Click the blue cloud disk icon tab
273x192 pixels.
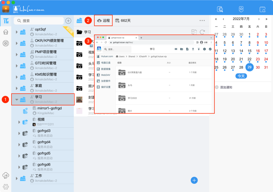point(79,21)
